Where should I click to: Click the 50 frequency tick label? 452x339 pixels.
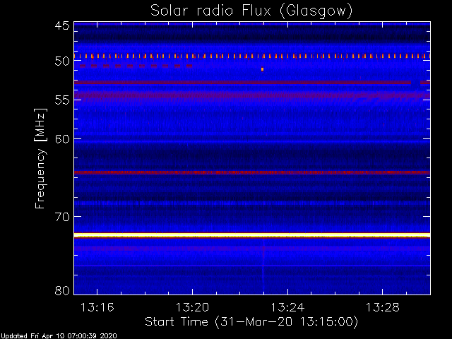click(x=62, y=61)
